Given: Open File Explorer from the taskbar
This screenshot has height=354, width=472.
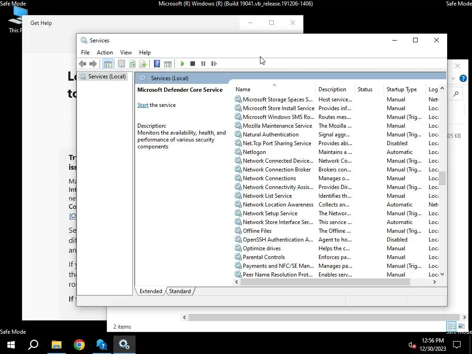Looking at the screenshot, I should tap(56, 345).
